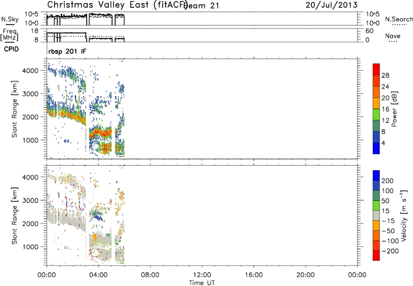The width and height of the screenshot is (413, 286).
Task: Click the '04:00' time axis tick label
Action: click(98, 275)
